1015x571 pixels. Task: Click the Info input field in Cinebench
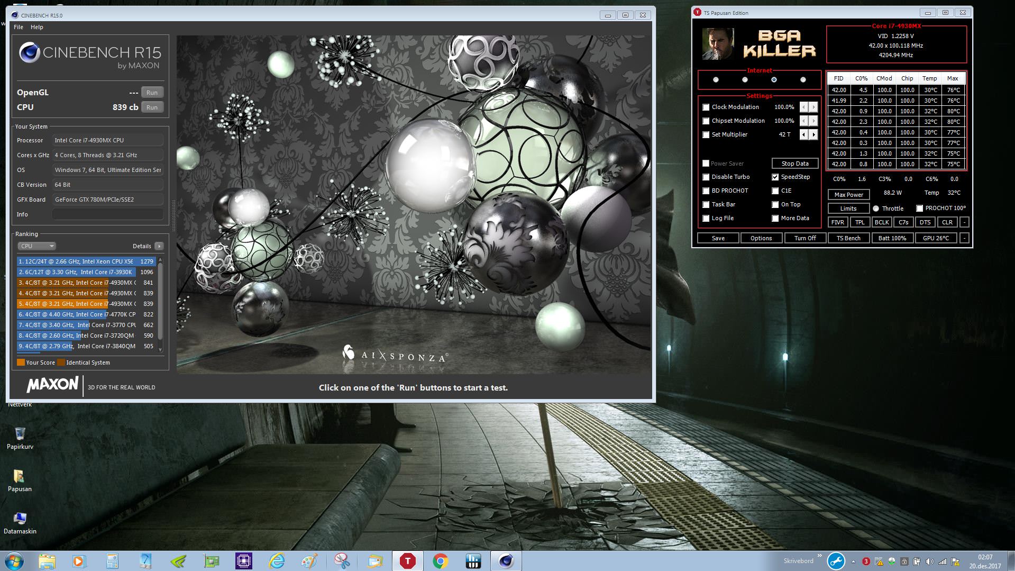click(x=108, y=214)
